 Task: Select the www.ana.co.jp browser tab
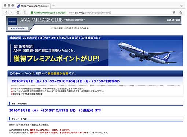(33, 6)
